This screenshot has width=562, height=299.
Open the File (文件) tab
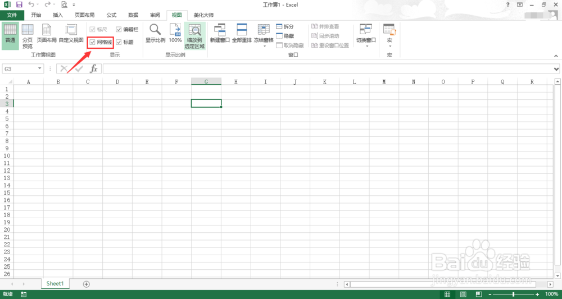pos(12,15)
